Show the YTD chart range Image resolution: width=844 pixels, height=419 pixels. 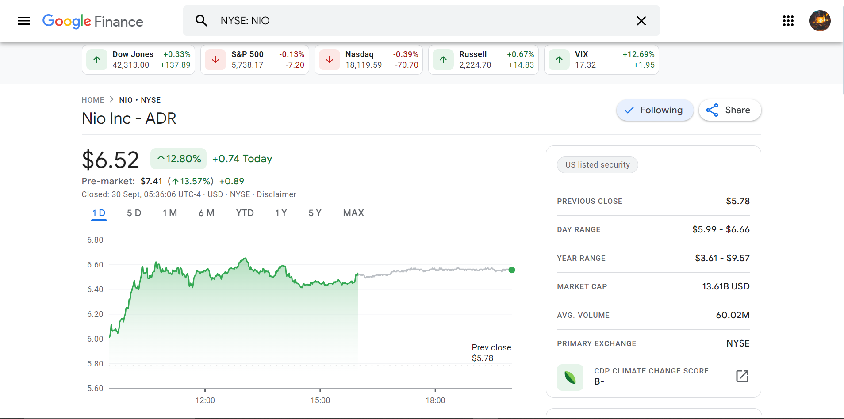pos(245,213)
